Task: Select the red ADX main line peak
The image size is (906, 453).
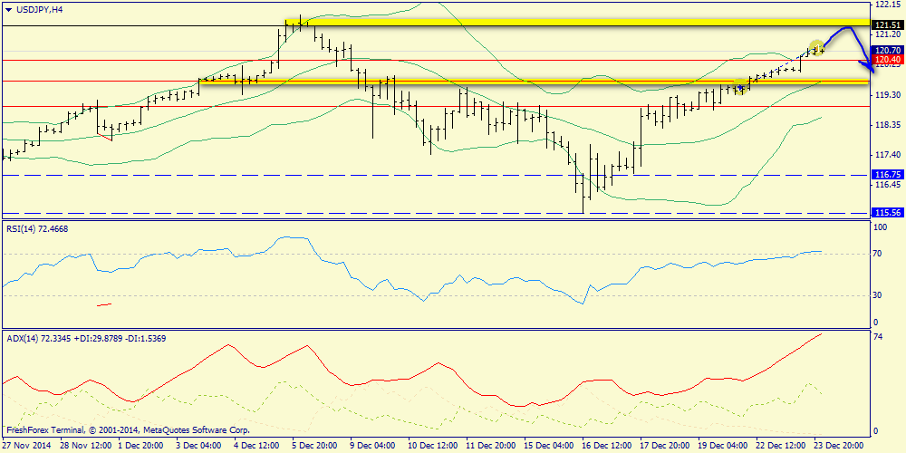Action: point(821,334)
